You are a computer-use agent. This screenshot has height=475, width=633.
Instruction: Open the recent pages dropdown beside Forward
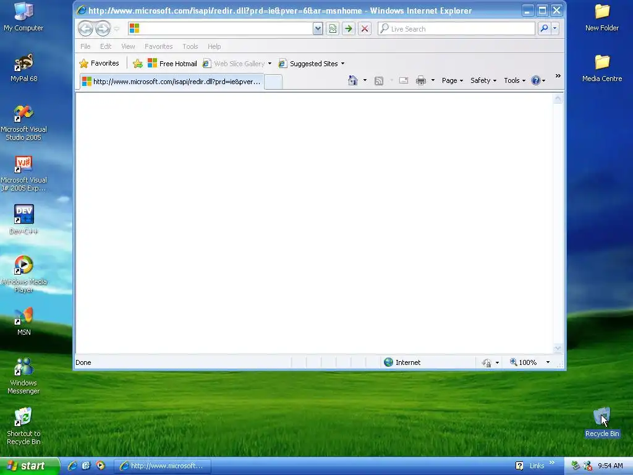tap(117, 28)
